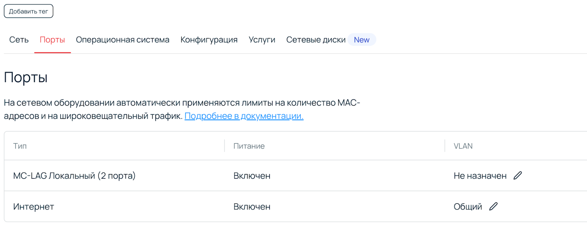
Task: Click the Не назначен VLAN value
Action: (x=480, y=176)
